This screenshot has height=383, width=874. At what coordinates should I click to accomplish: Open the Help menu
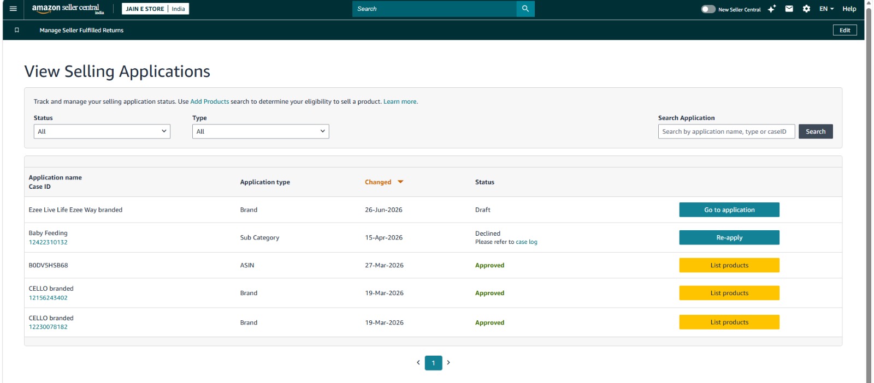849,9
